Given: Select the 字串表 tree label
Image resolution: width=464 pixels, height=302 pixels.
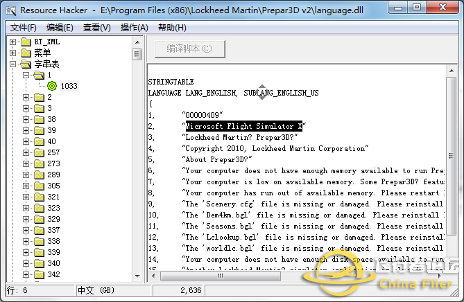Looking at the screenshot, I should pos(46,64).
